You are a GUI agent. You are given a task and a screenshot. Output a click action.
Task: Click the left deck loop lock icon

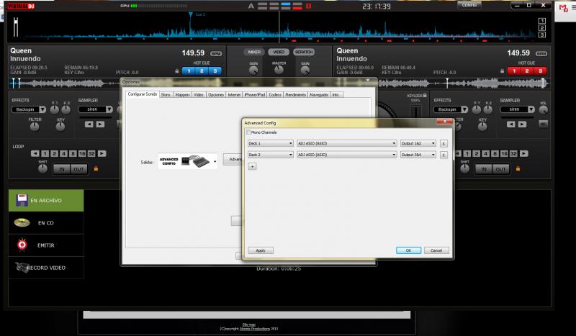(94, 169)
